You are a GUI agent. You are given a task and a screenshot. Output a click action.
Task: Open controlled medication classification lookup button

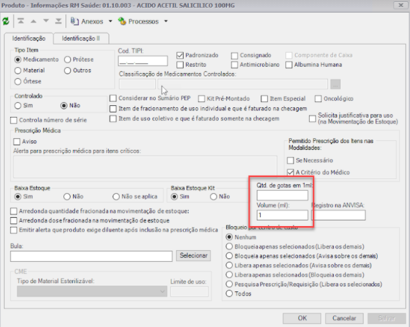tap(336, 84)
